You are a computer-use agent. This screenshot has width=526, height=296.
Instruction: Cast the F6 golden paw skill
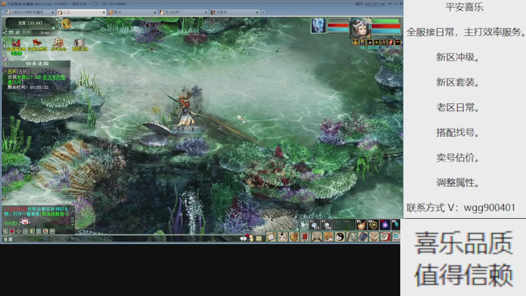pyautogui.click(x=373, y=224)
